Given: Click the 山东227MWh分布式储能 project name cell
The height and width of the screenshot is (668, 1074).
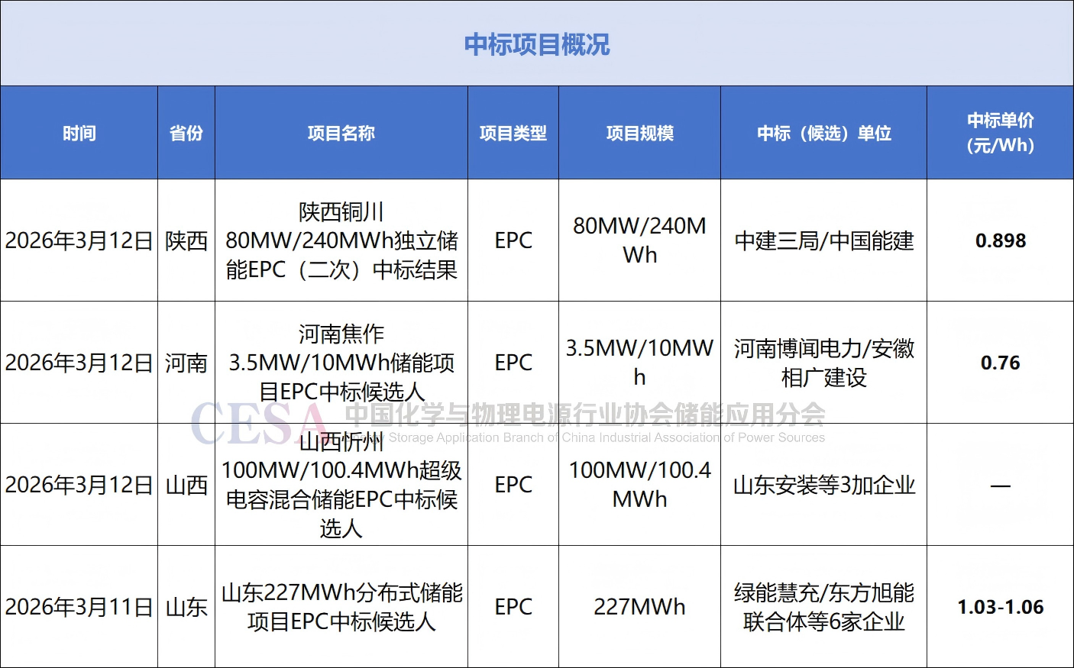Looking at the screenshot, I should click(x=341, y=607).
